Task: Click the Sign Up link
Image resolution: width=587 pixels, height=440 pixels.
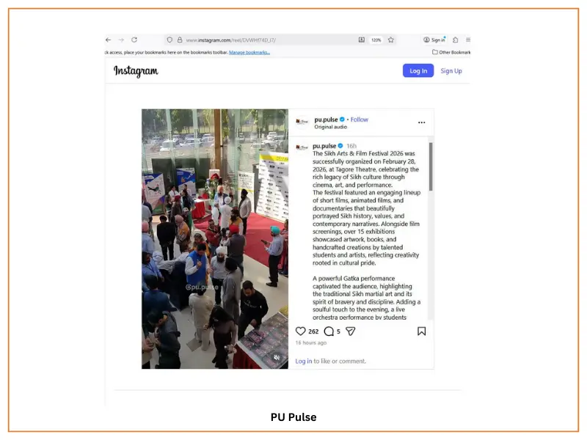Action: pos(451,71)
